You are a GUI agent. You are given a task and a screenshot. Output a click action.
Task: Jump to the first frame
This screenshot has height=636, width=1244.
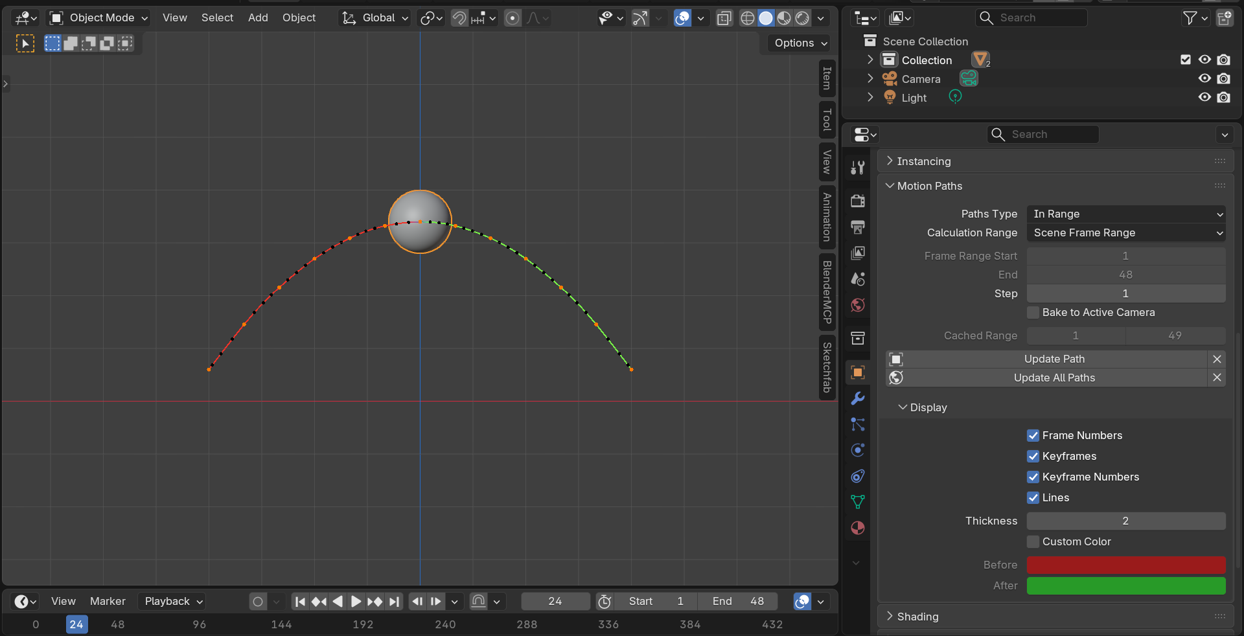pos(300,602)
